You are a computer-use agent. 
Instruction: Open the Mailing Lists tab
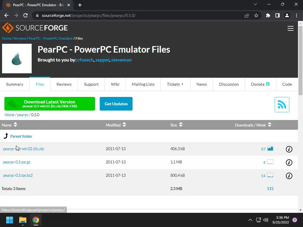tap(143, 84)
